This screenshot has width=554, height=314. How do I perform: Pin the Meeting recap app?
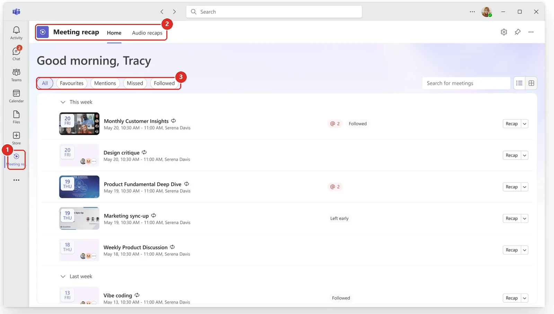coord(517,32)
